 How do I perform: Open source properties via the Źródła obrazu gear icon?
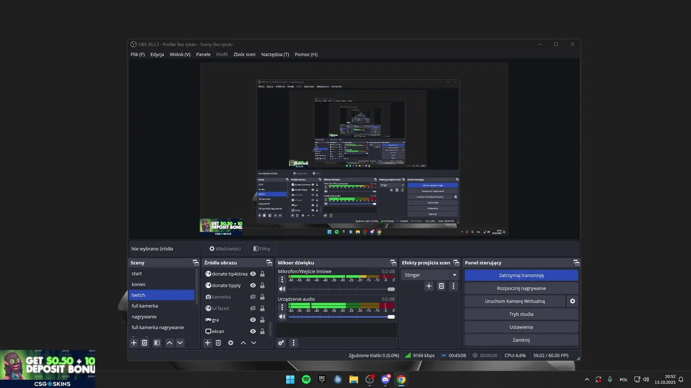point(231,343)
